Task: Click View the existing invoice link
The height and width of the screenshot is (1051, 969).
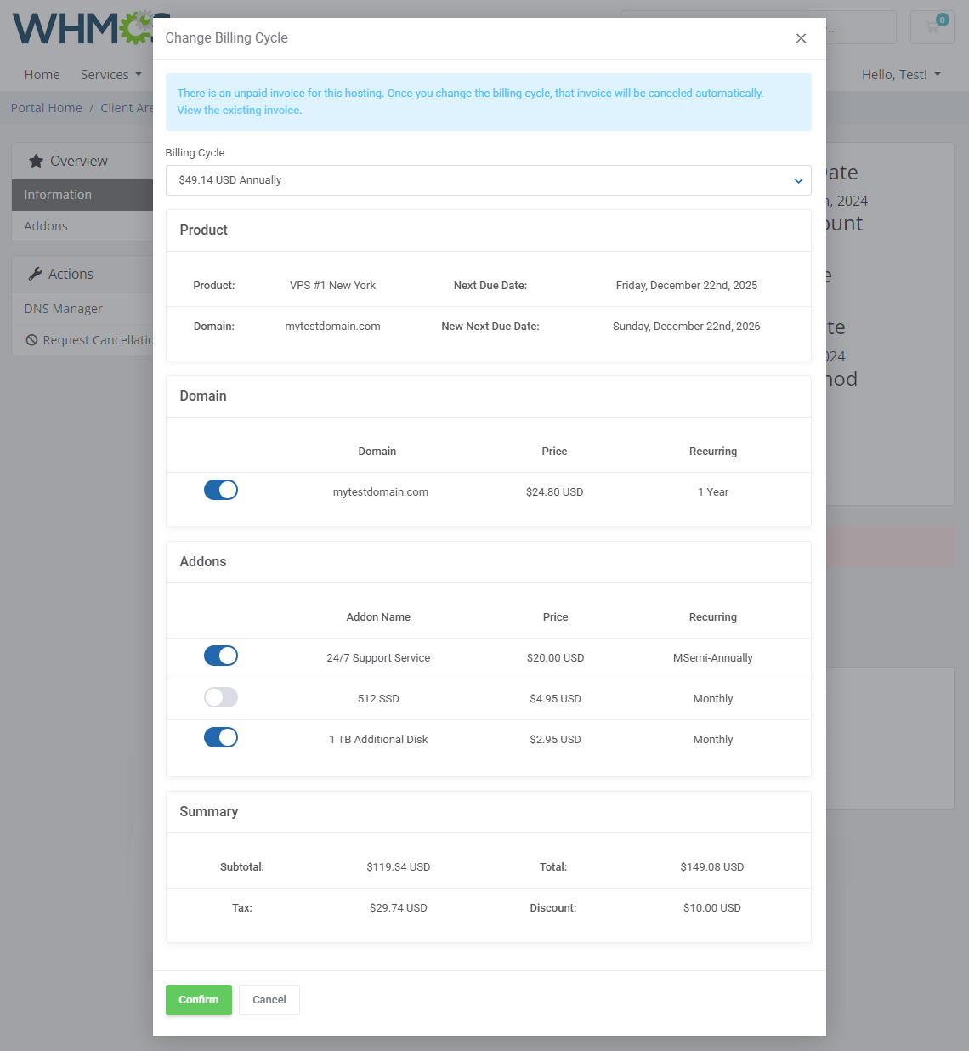Action: tap(239, 110)
